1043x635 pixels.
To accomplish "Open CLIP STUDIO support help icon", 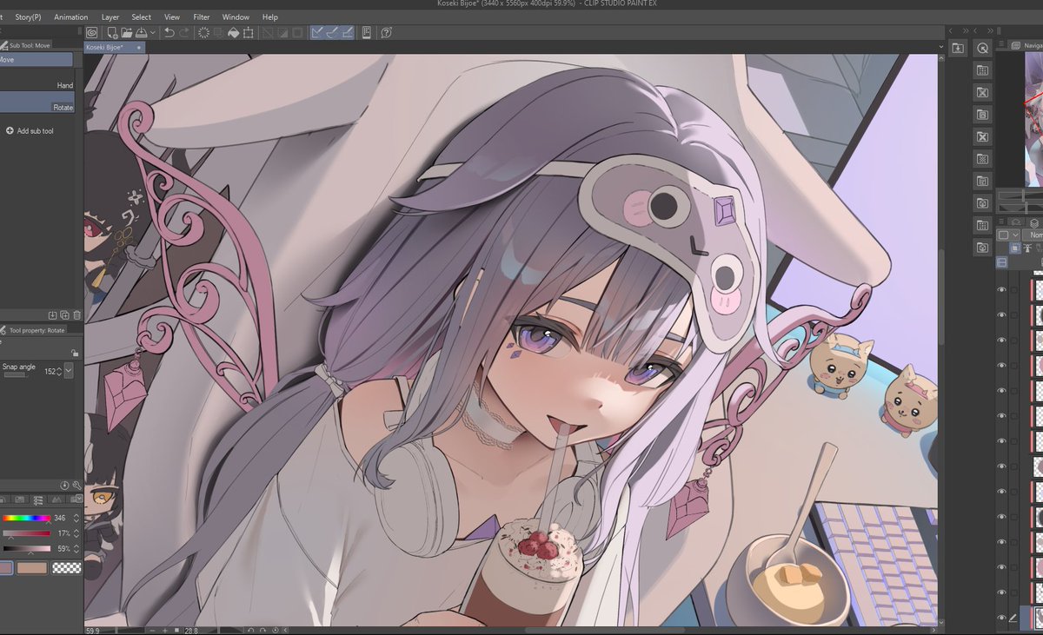I will 386,32.
